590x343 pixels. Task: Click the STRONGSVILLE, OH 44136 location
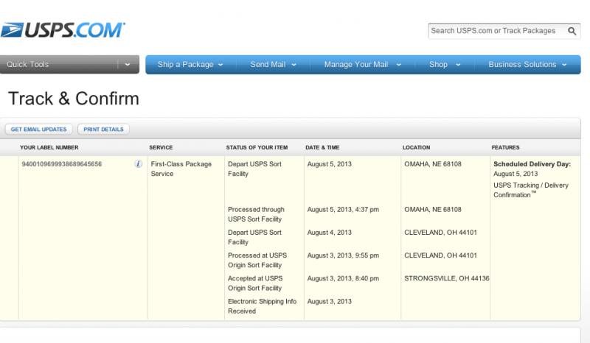pyautogui.click(x=447, y=278)
